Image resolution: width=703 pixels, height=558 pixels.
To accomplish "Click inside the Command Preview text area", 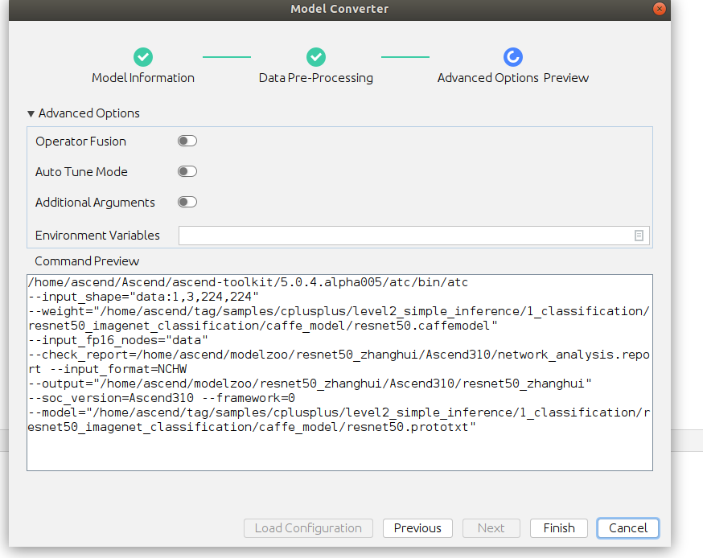I will click(339, 450).
